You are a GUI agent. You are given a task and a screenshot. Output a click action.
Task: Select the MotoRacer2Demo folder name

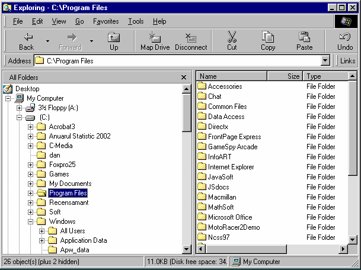point(234,227)
